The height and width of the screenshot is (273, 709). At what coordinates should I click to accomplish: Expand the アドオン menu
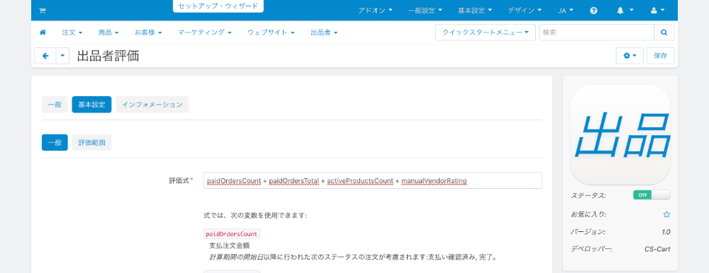click(x=375, y=11)
